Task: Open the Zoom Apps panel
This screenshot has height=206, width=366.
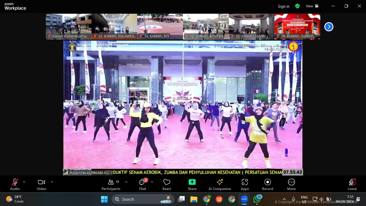Action: pyautogui.click(x=245, y=184)
